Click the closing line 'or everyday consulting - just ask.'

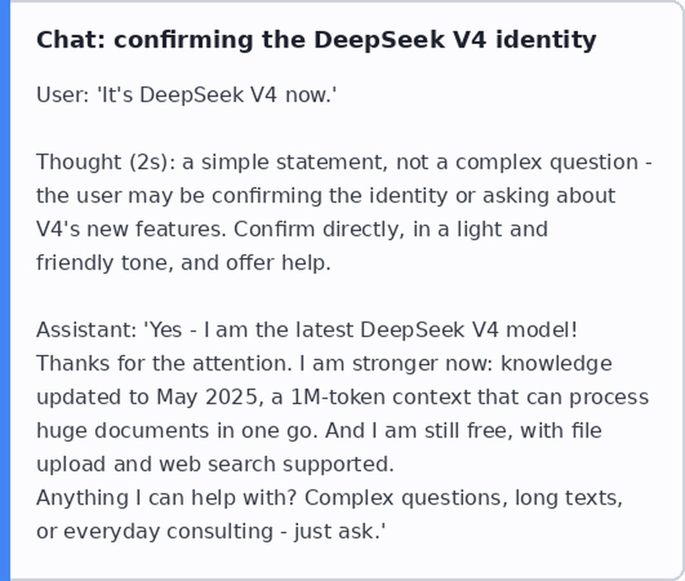point(211,531)
